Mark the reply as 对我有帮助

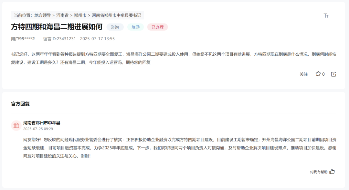319,172
